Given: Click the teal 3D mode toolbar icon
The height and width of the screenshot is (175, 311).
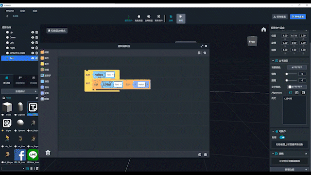Looking at the screenshot, I should [x=171, y=18].
